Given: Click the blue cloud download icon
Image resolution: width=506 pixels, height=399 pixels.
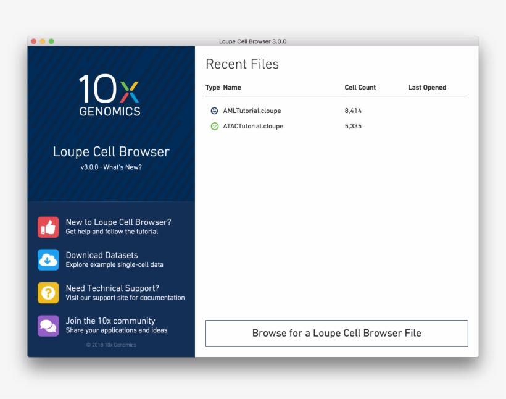Looking at the screenshot, I should click(48, 260).
